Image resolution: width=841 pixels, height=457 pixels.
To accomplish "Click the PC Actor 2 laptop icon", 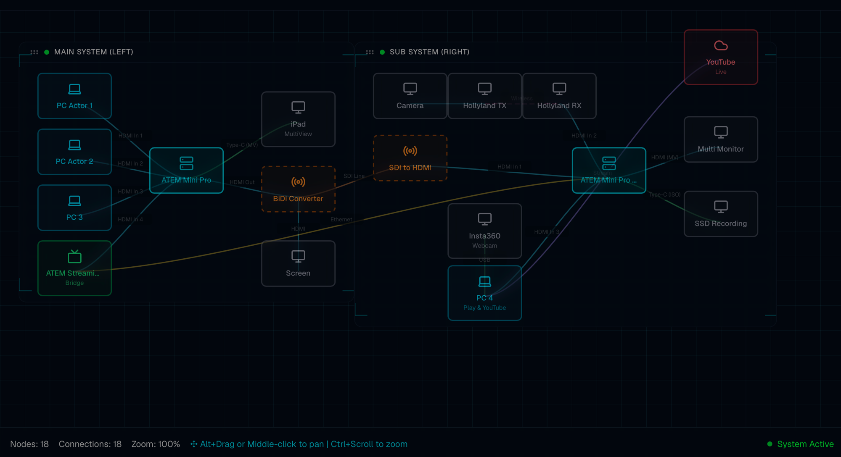I will (74, 145).
